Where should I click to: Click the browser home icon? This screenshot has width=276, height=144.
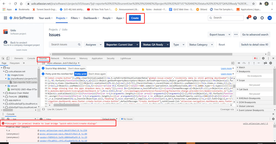pyautogui.click(x=21, y=4)
